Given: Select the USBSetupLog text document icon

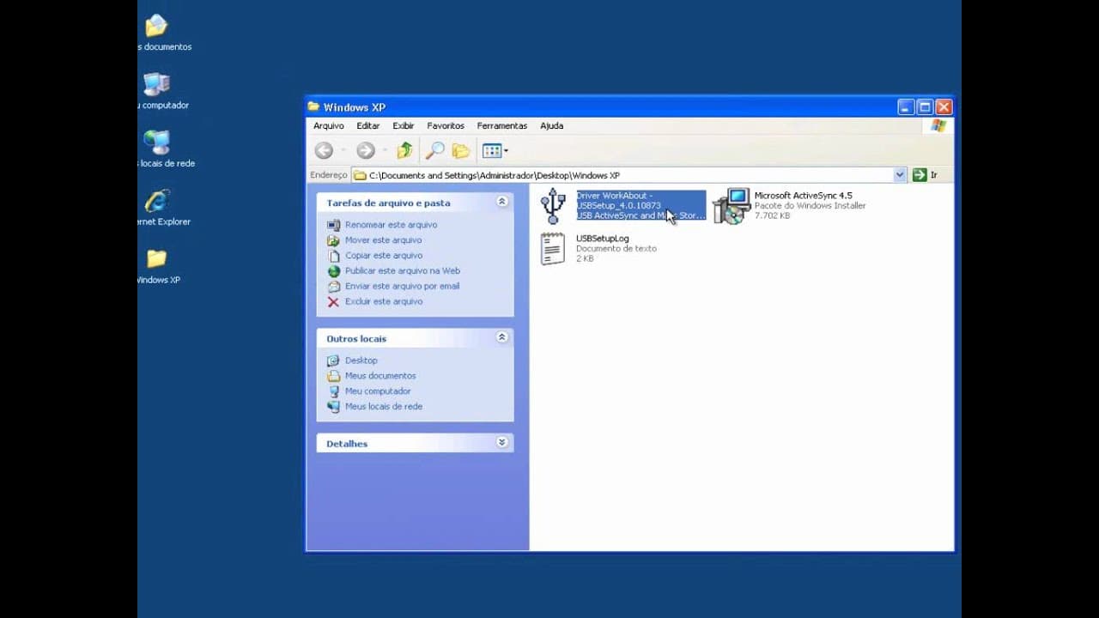Looking at the screenshot, I should coord(553,249).
